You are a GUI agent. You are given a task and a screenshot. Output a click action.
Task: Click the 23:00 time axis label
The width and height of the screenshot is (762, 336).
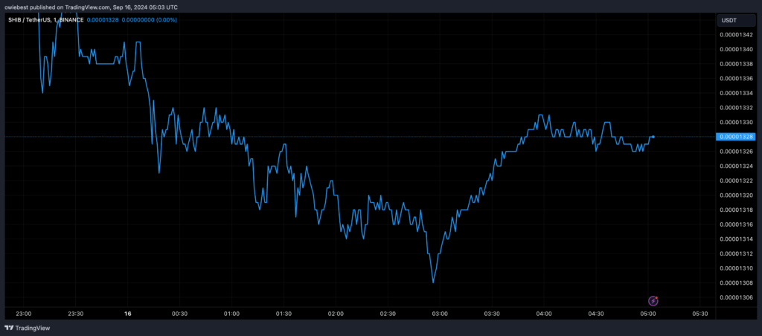[x=24, y=314]
